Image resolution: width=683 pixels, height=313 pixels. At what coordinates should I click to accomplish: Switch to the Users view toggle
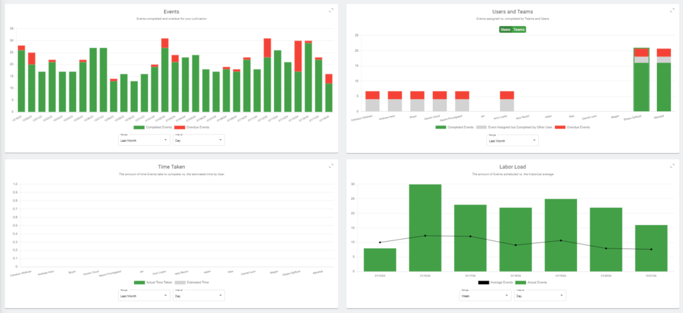point(506,29)
